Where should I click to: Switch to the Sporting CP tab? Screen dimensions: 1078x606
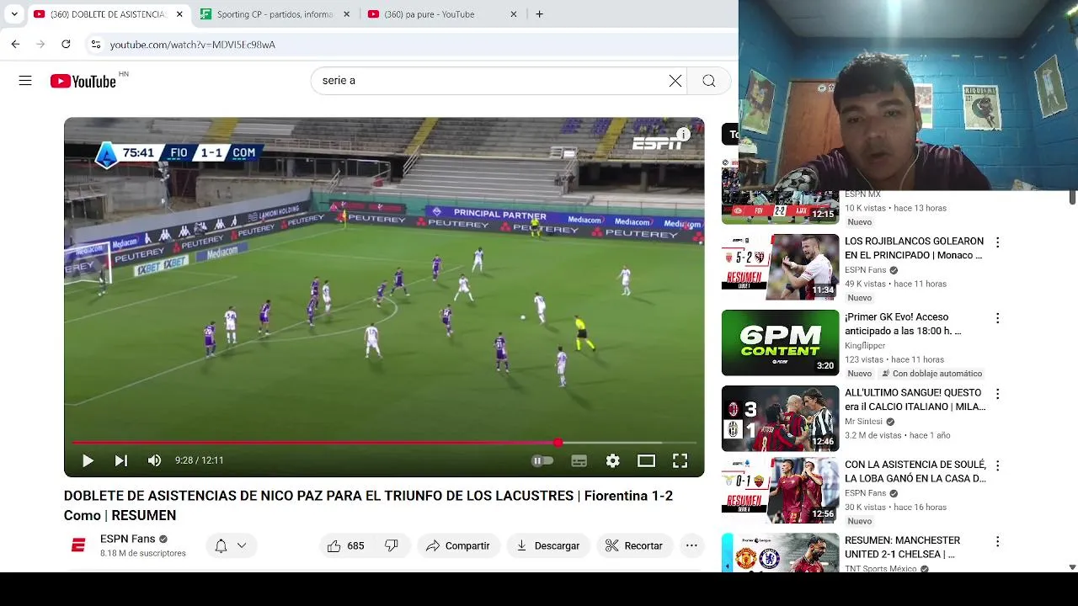click(274, 14)
